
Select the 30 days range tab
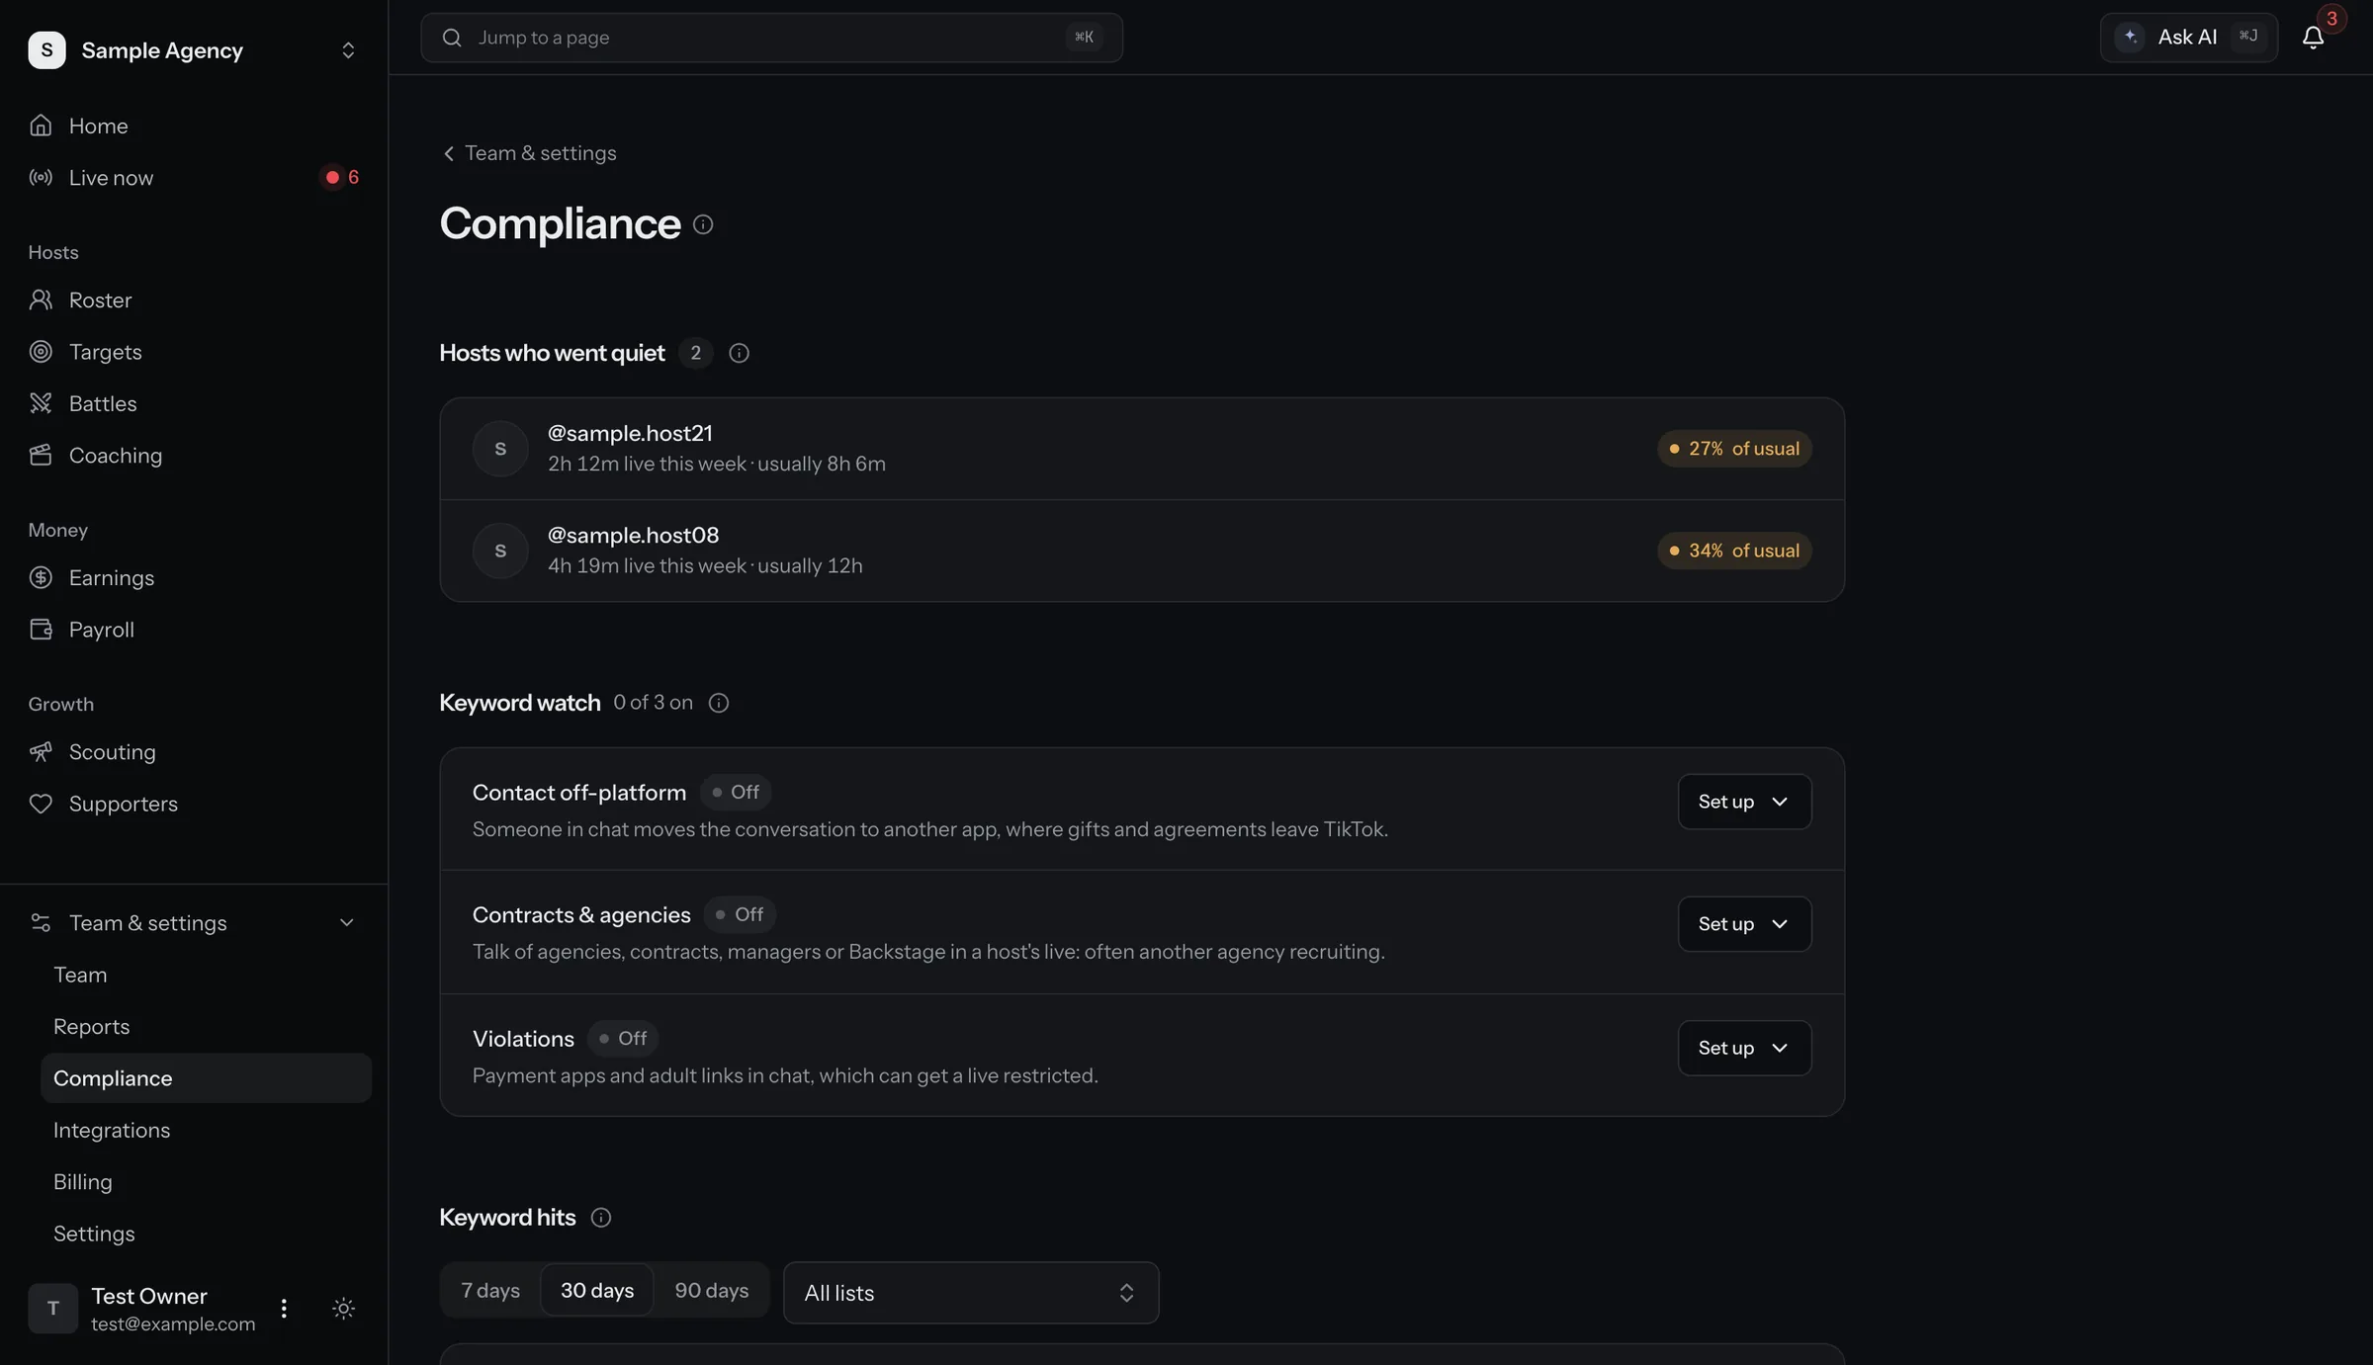pos(597,1290)
